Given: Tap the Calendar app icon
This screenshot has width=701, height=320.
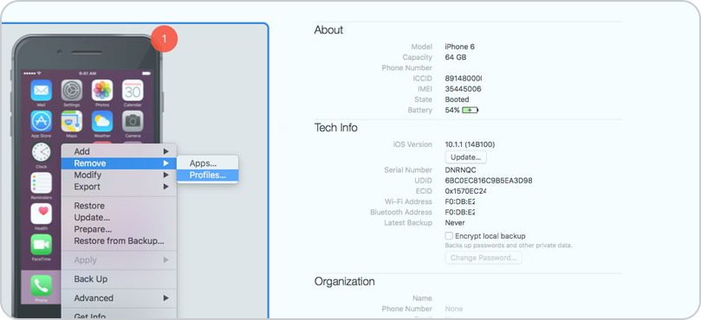Looking at the screenshot, I should tap(133, 91).
